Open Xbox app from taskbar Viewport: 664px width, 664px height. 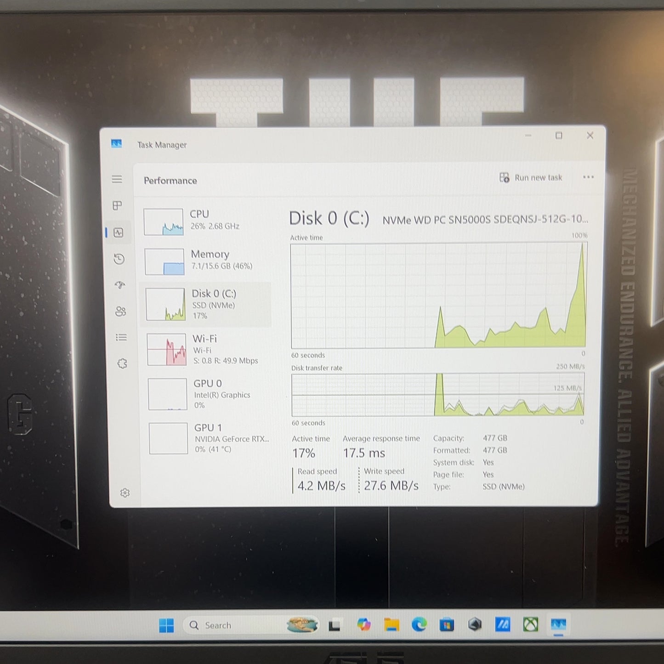pos(531,624)
